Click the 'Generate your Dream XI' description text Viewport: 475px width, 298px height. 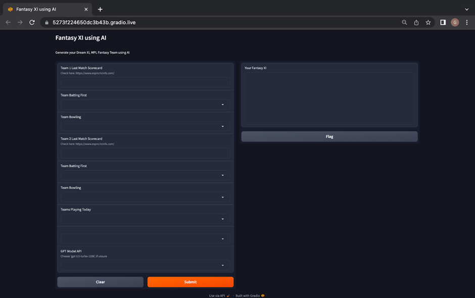(92, 53)
